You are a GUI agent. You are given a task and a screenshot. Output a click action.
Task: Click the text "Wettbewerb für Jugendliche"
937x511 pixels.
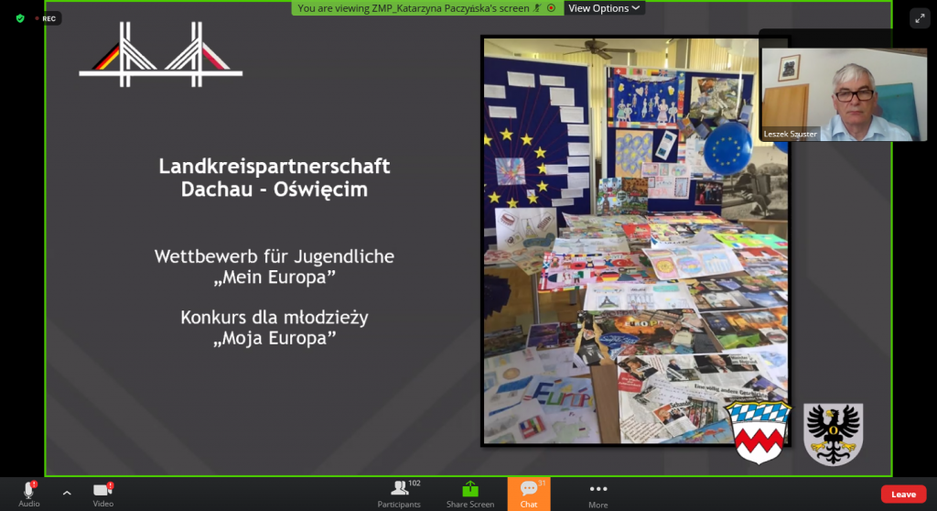[x=275, y=256]
